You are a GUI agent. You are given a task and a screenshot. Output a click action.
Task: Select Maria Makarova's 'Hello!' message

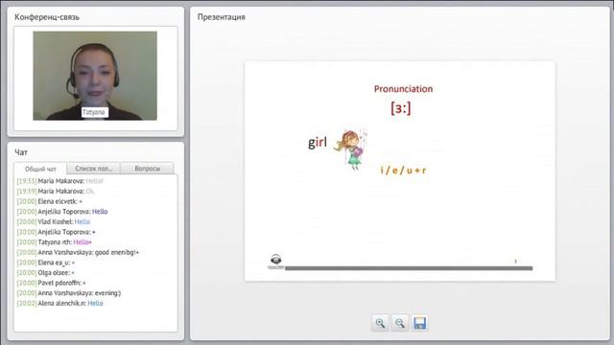click(59, 181)
